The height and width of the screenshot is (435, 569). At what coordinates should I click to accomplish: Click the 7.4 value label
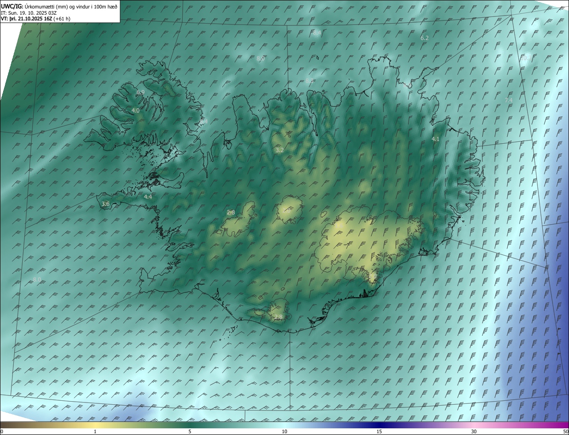click(x=509, y=101)
